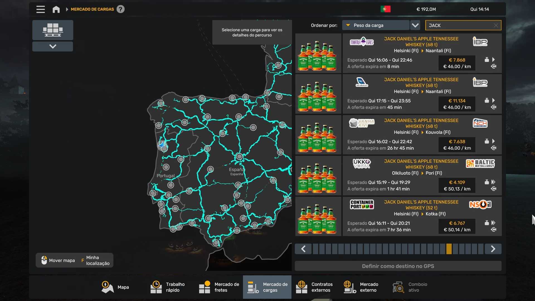Clear the JACK search text
The image size is (535, 301).
(496, 25)
